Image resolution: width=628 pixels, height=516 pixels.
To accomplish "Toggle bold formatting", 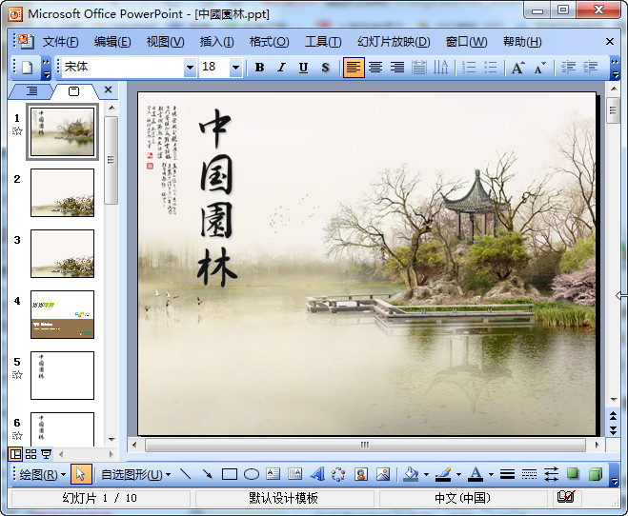I will tap(259, 68).
